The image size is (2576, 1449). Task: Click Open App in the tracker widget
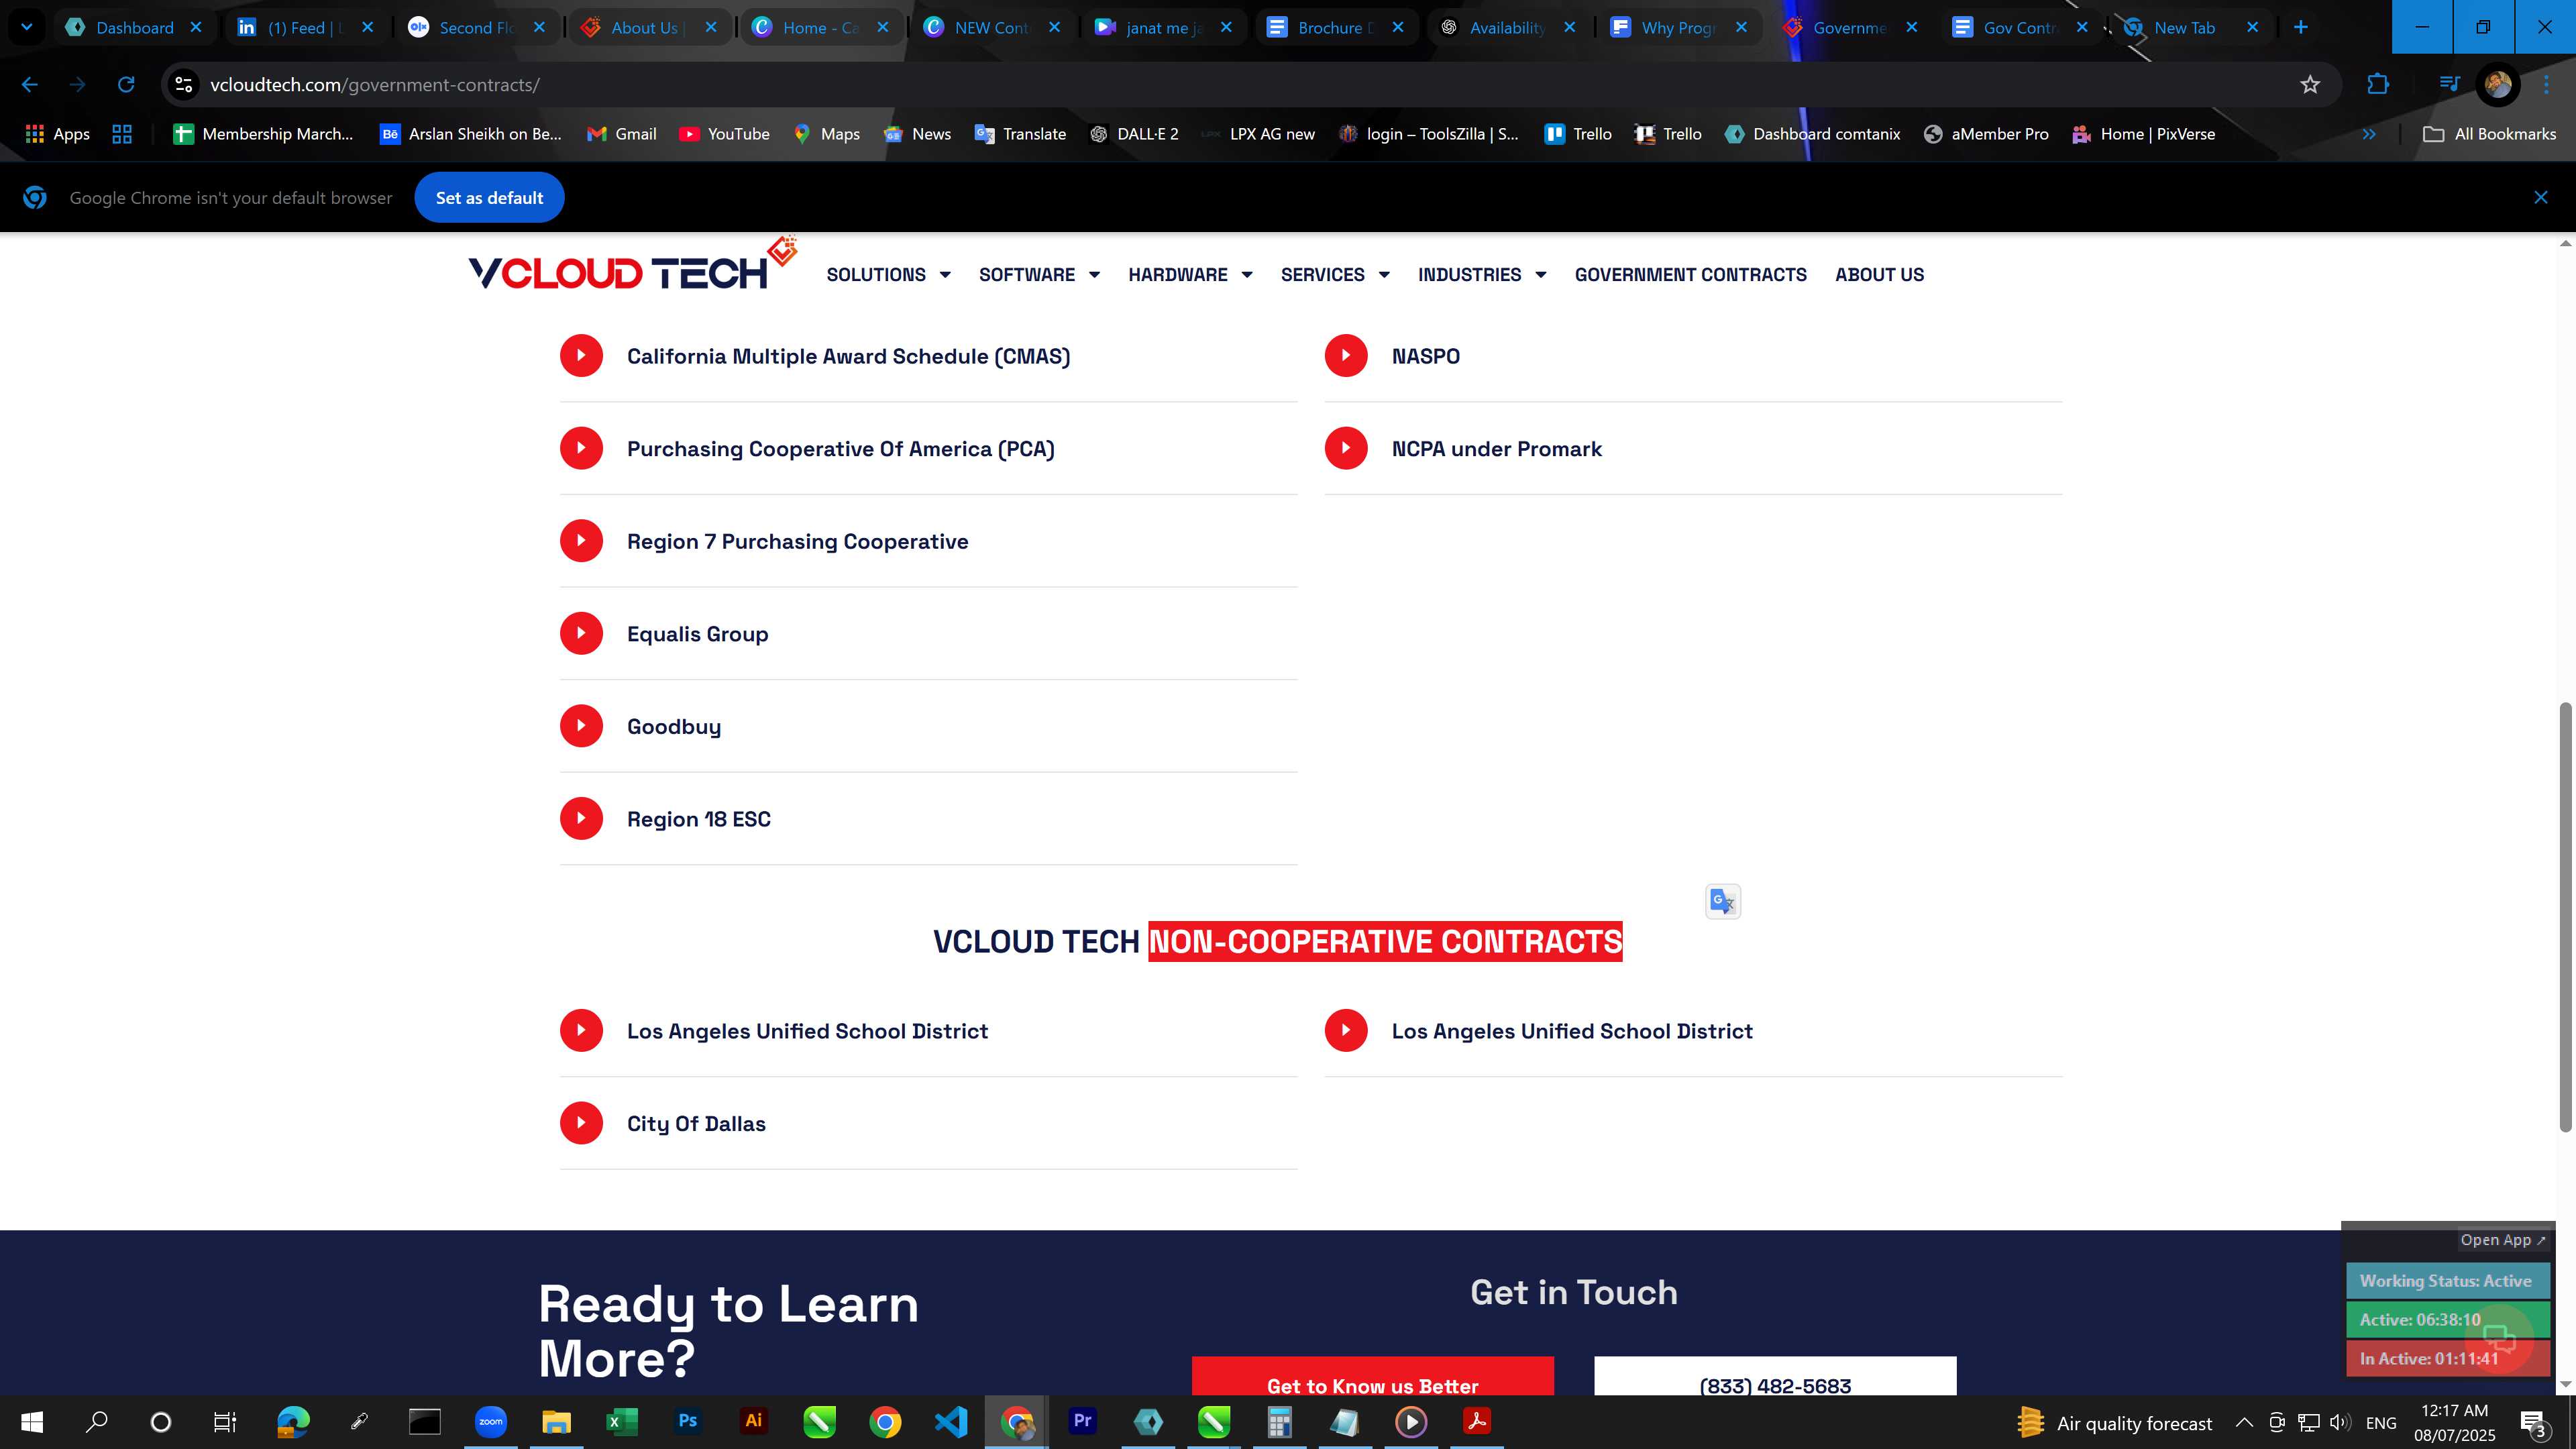(2502, 1240)
